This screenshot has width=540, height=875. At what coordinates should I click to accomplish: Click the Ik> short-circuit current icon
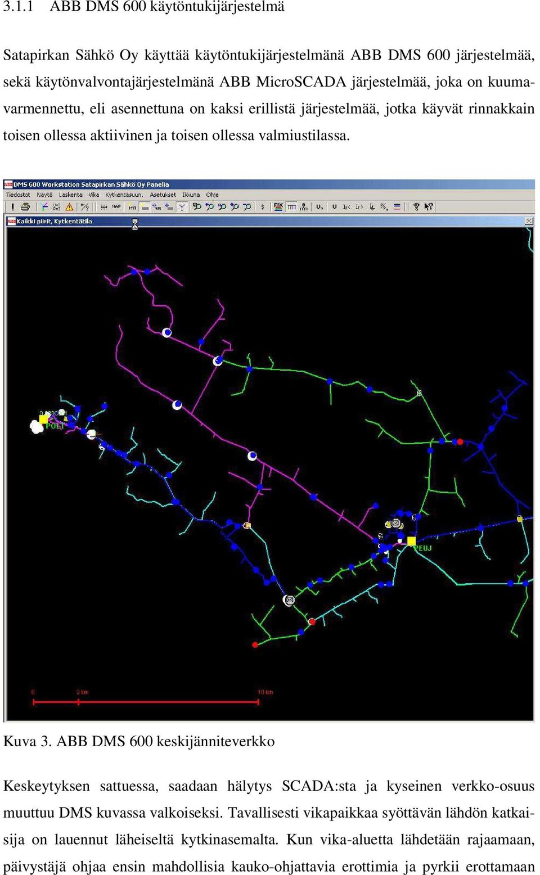coord(359,207)
